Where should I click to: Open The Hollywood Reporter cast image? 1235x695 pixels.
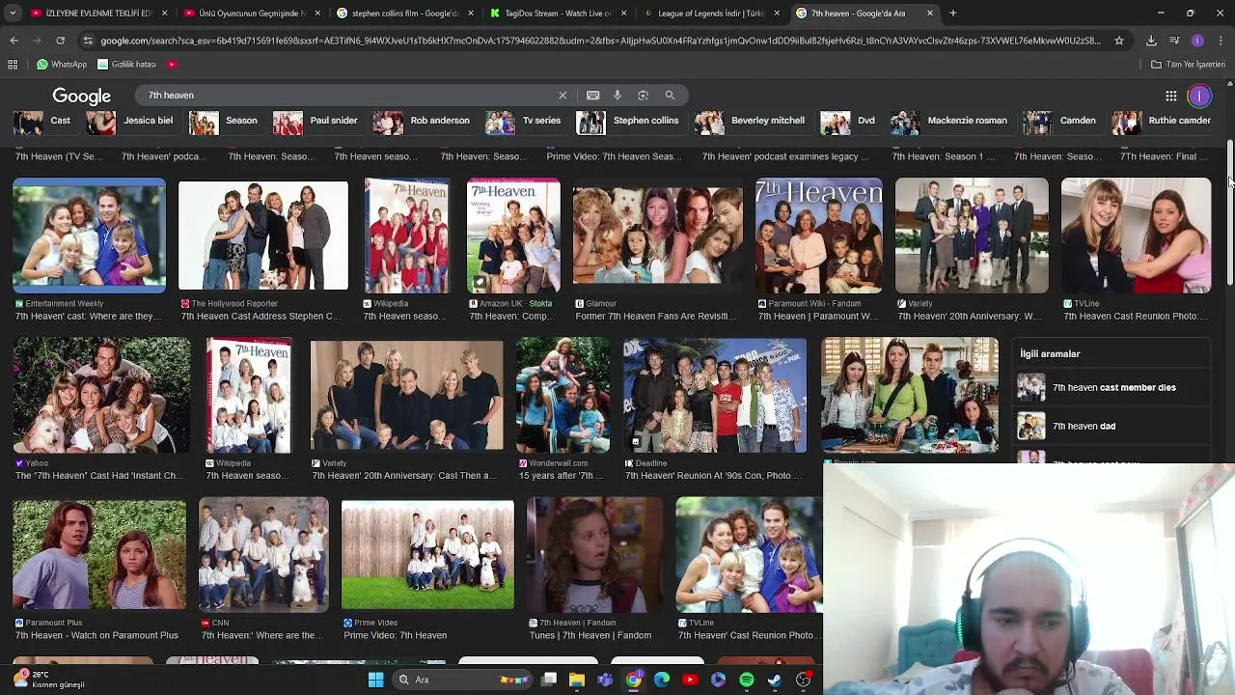[x=262, y=235]
